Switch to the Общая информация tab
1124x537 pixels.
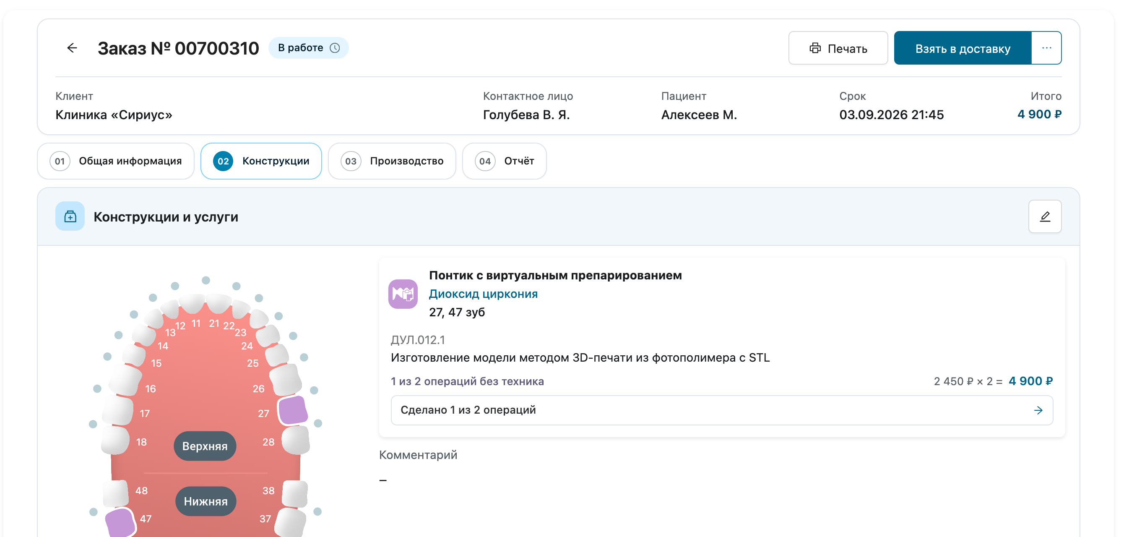point(116,161)
